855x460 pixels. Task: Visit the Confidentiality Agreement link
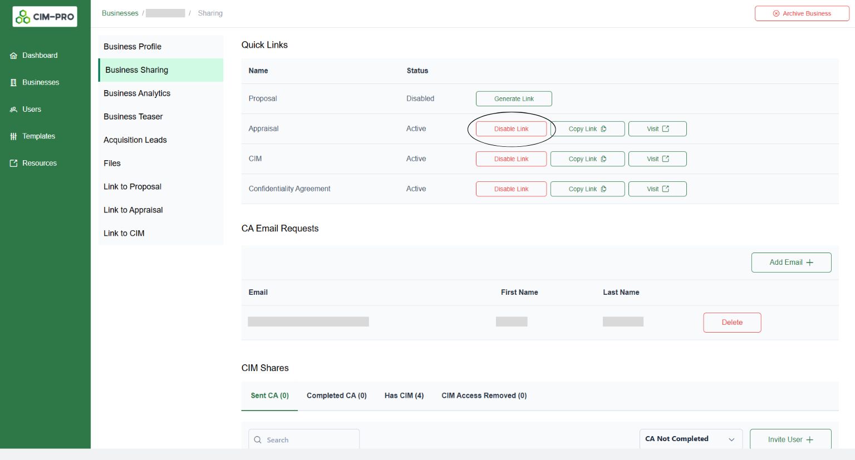[657, 189]
